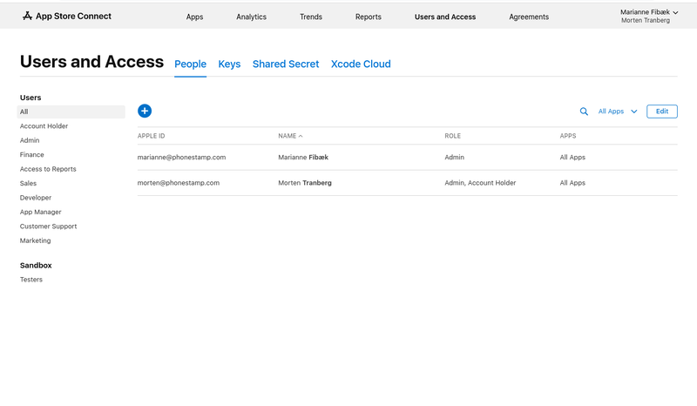Screen dimensions: 697x406
Task: Open Analytics in top navigation
Action: point(251,17)
